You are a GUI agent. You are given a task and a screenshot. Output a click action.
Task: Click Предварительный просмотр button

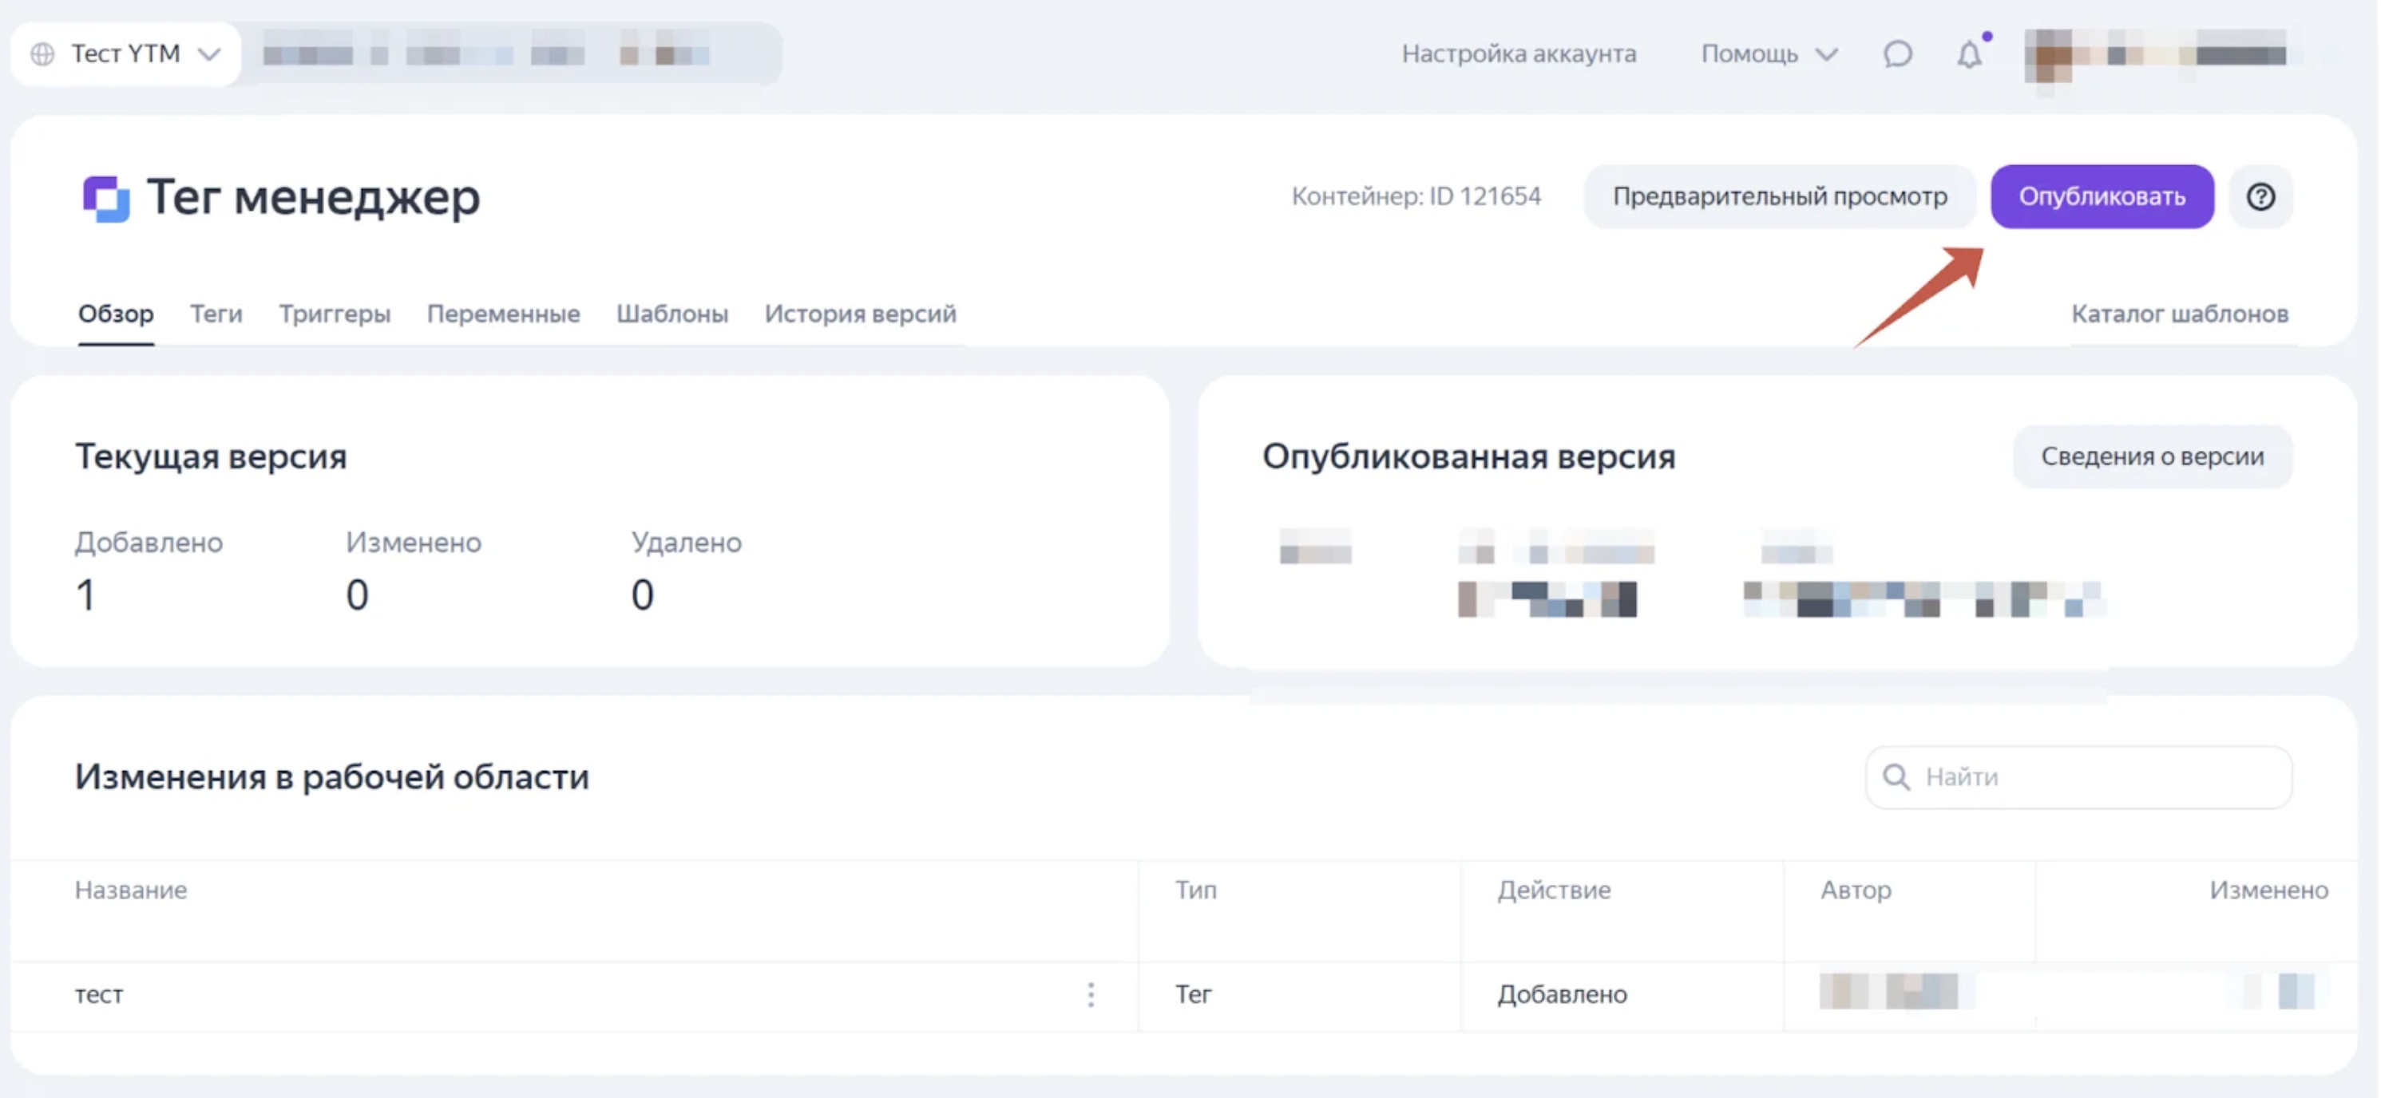coord(1779,196)
